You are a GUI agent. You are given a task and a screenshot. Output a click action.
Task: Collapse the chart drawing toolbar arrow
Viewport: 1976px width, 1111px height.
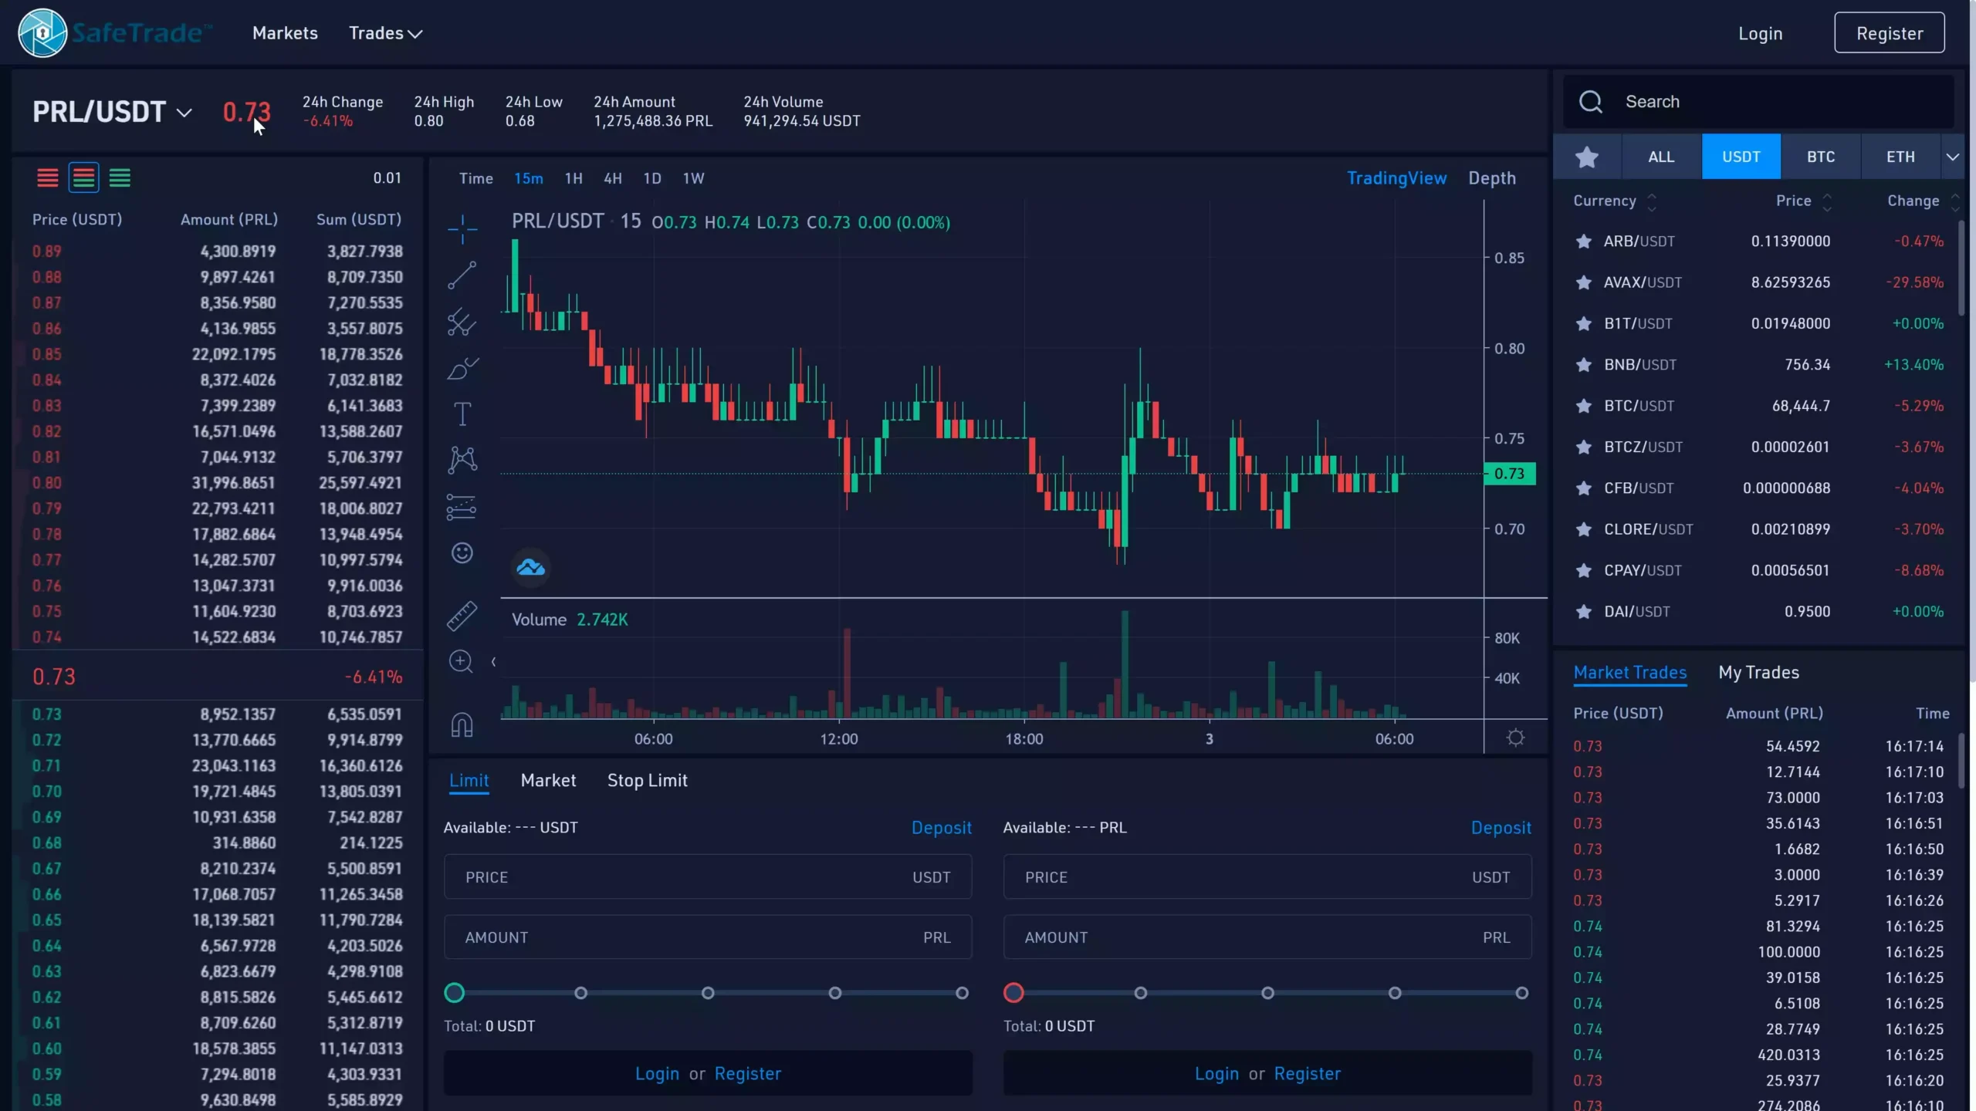click(493, 662)
